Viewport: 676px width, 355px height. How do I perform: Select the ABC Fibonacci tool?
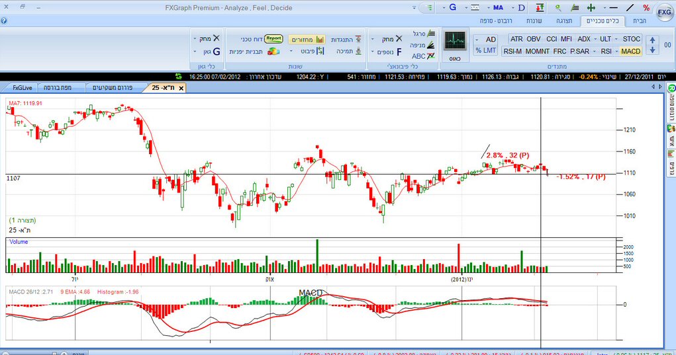point(423,56)
